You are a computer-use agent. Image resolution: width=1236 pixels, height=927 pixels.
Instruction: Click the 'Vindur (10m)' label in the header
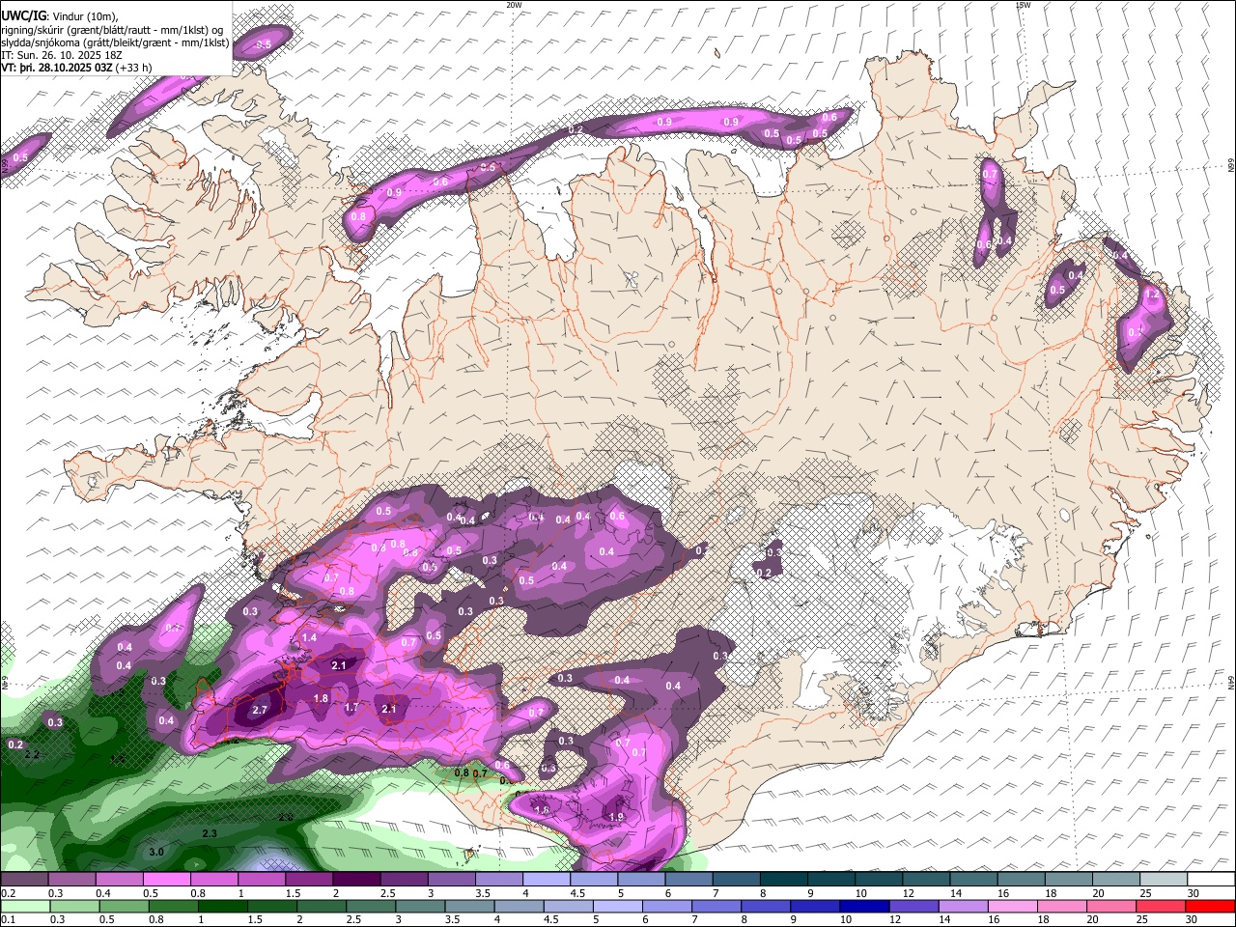84,15
